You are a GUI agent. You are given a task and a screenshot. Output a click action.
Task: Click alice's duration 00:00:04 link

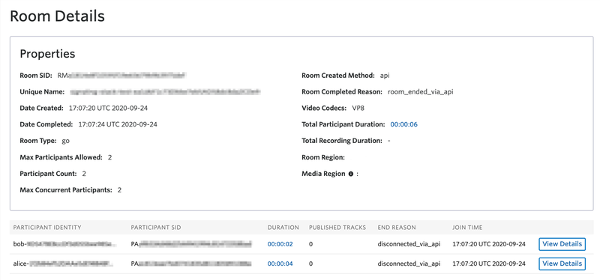[x=280, y=264]
